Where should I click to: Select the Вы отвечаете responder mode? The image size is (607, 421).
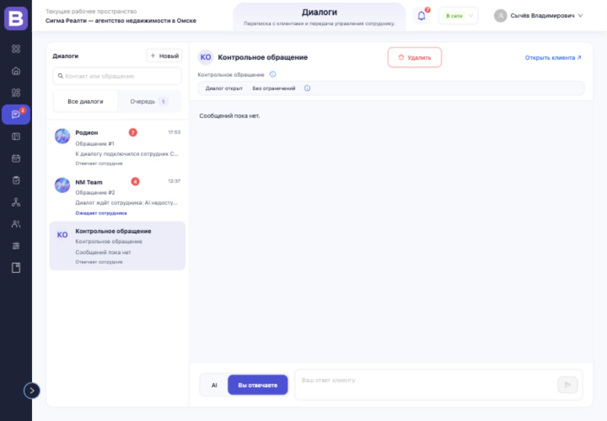[258, 385]
